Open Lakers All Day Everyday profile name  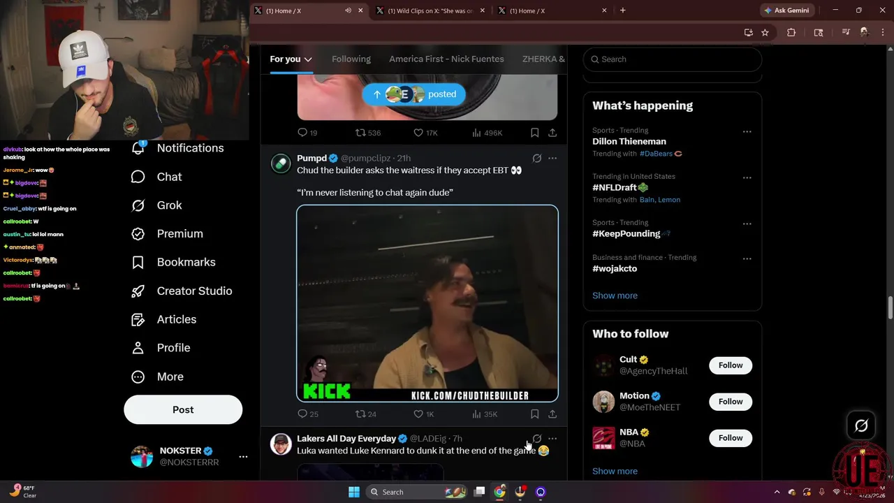(346, 439)
